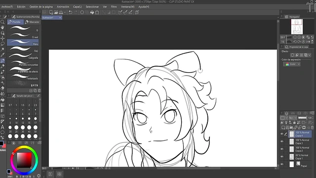Image resolution: width=316 pixels, height=178 pixels.
Task: Pick color in the square color picker
Action: pyautogui.click(x=24, y=160)
